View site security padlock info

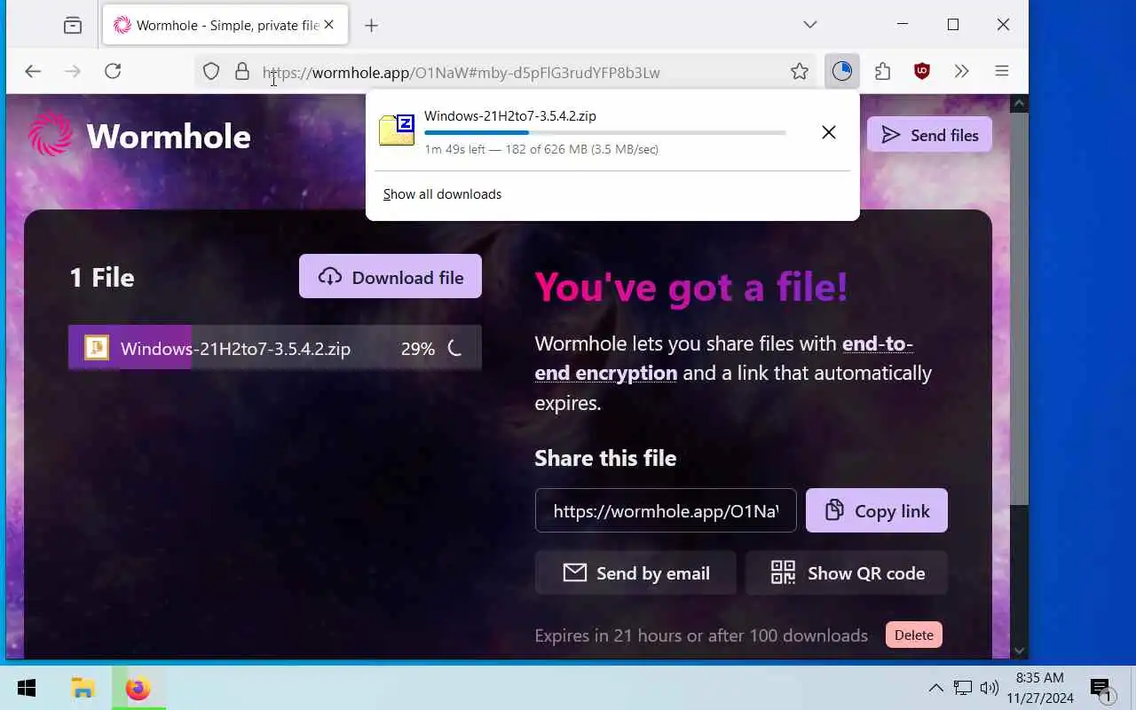[x=241, y=72]
